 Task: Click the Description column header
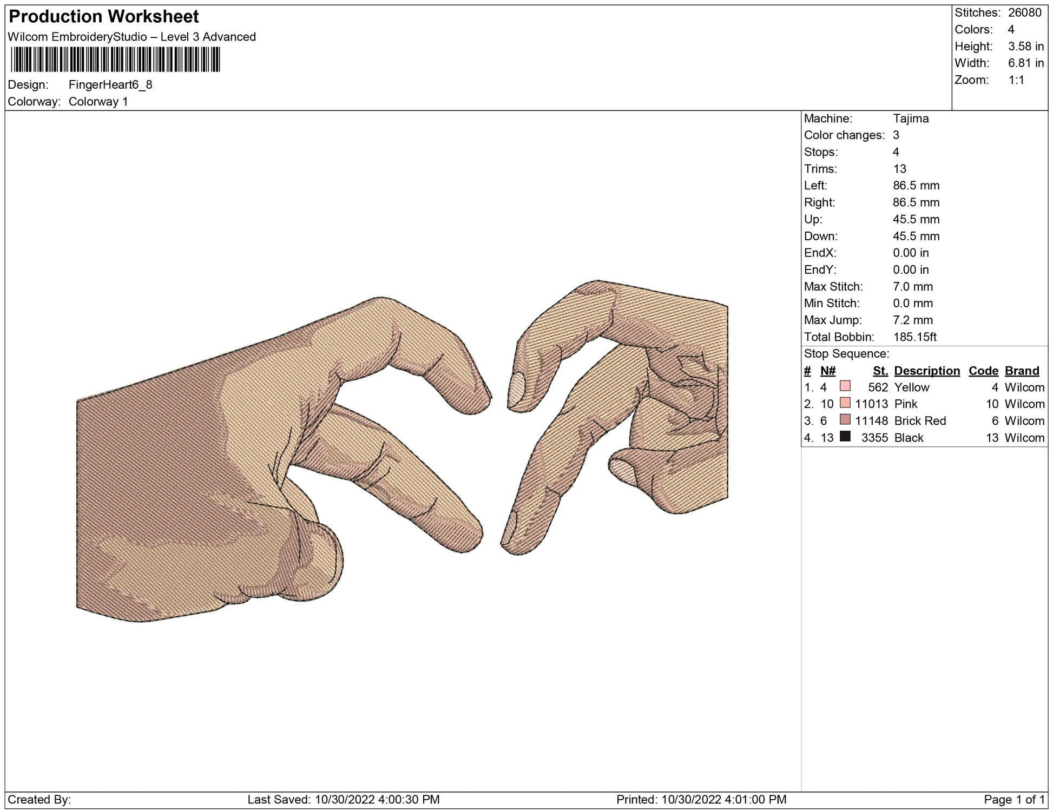pos(926,371)
